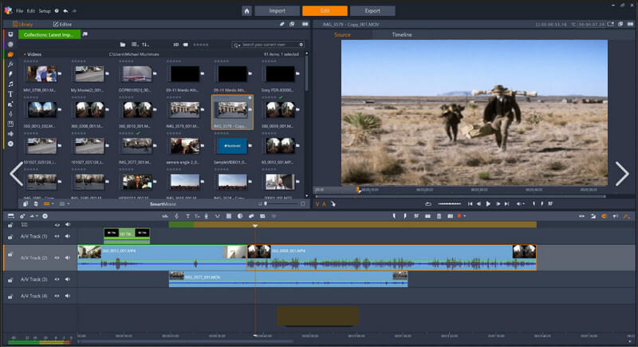Set mark out on timeline toolbar
The width and height of the screenshot is (638, 347).
(x=405, y=216)
